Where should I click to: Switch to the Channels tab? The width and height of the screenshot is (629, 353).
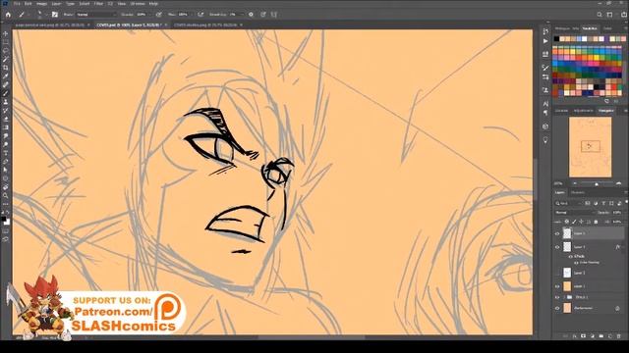coord(578,193)
